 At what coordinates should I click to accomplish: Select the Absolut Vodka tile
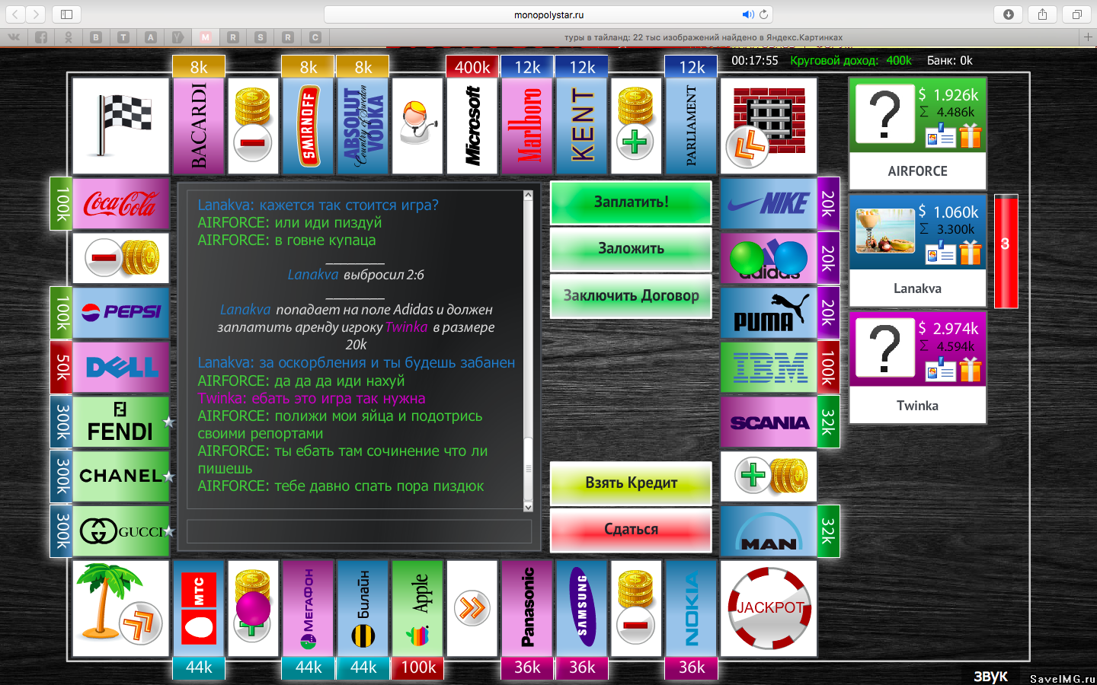363,126
